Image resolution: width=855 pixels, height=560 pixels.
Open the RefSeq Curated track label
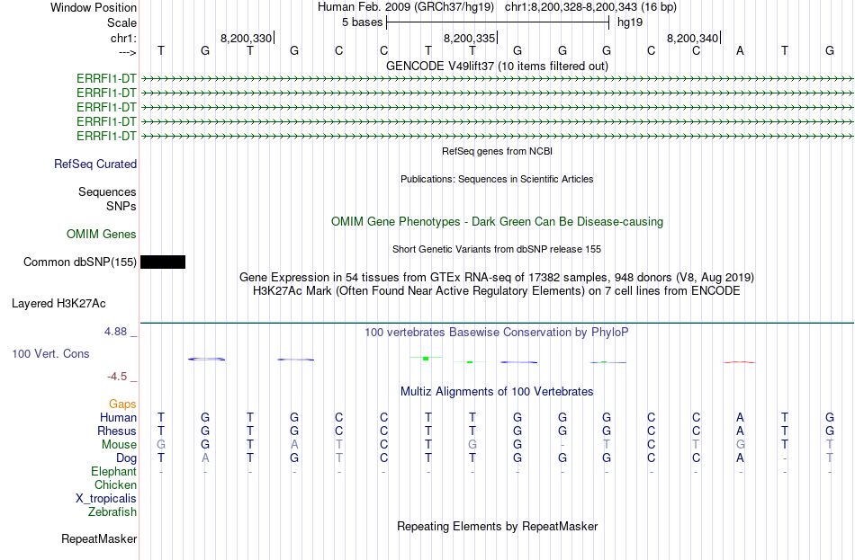(x=95, y=164)
